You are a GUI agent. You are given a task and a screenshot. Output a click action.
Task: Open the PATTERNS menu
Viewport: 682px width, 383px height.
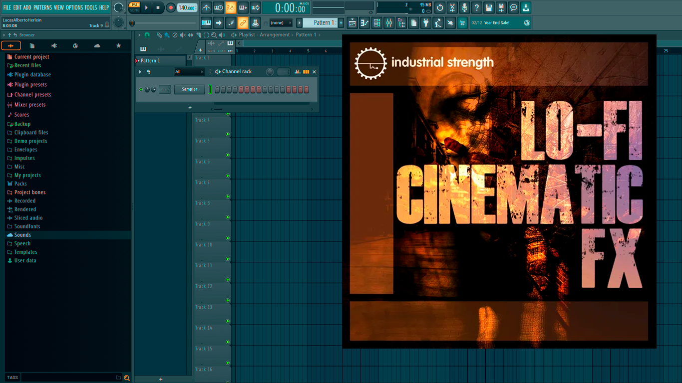point(42,7)
